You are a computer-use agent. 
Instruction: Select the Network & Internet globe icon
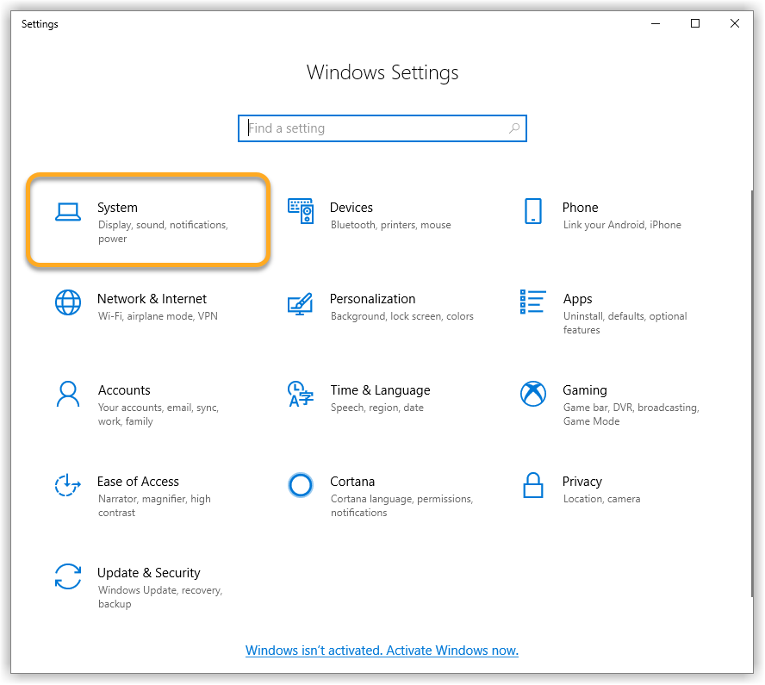(67, 303)
